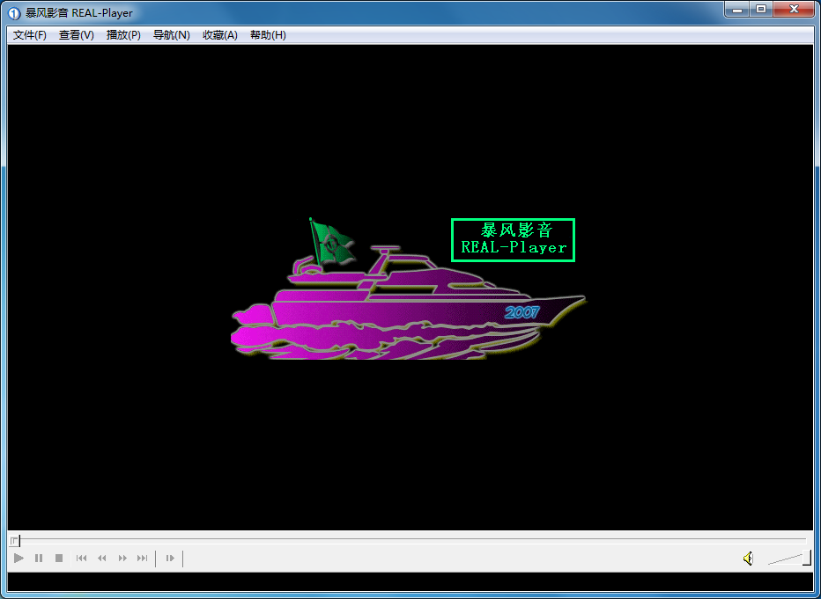This screenshot has height=599, width=821.
Task: Open the 查看(V) menu
Action: [x=77, y=35]
